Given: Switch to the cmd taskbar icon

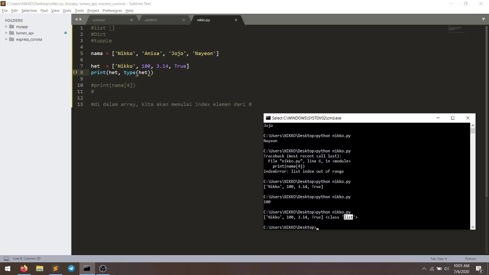Looking at the screenshot, I should coord(87,269).
